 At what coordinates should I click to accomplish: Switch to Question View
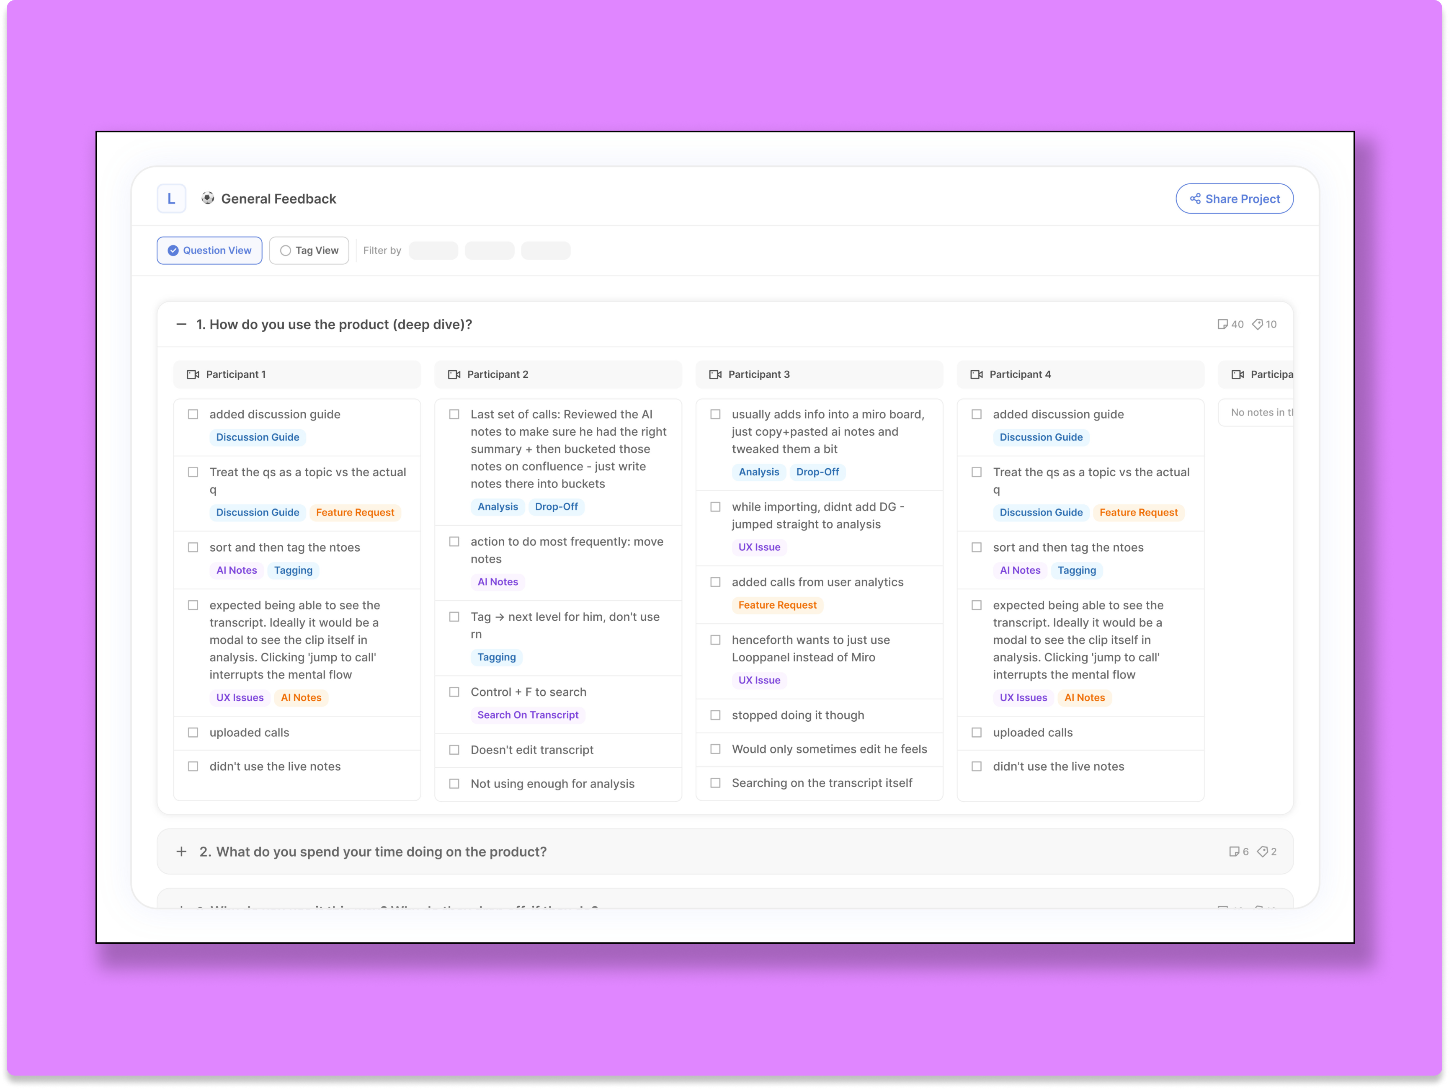pyautogui.click(x=209, y=250)
